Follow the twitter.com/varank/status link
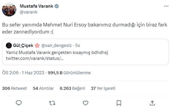 (x=35, y=58)
